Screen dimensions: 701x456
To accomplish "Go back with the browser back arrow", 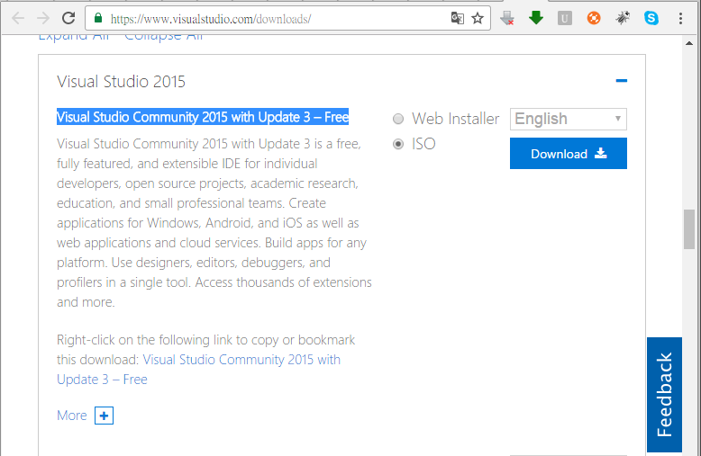I will [x=18, y=18].
